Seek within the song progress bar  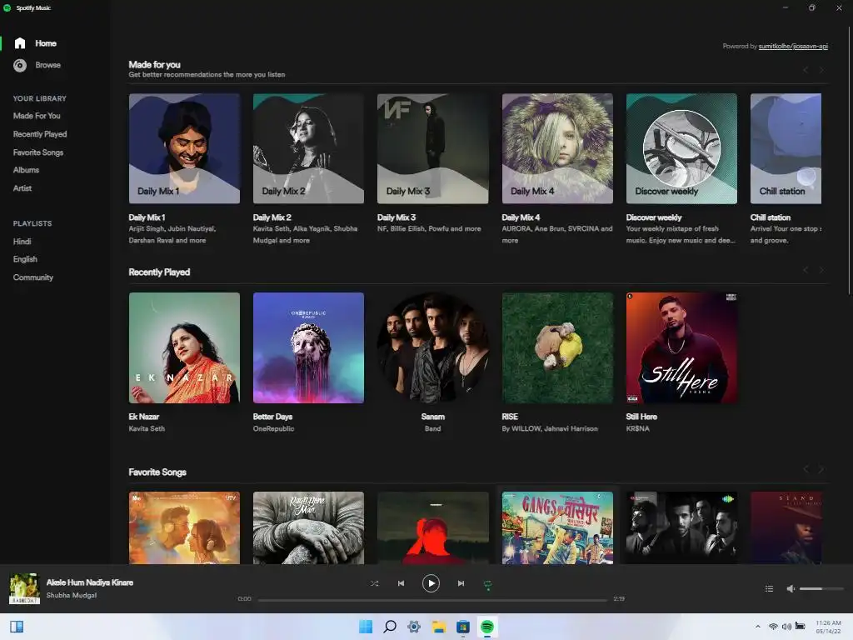coord(432,600)
